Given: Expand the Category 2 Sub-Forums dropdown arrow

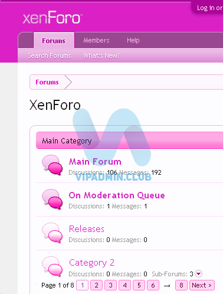Looking at the screenshot, I should pos(198,274).
